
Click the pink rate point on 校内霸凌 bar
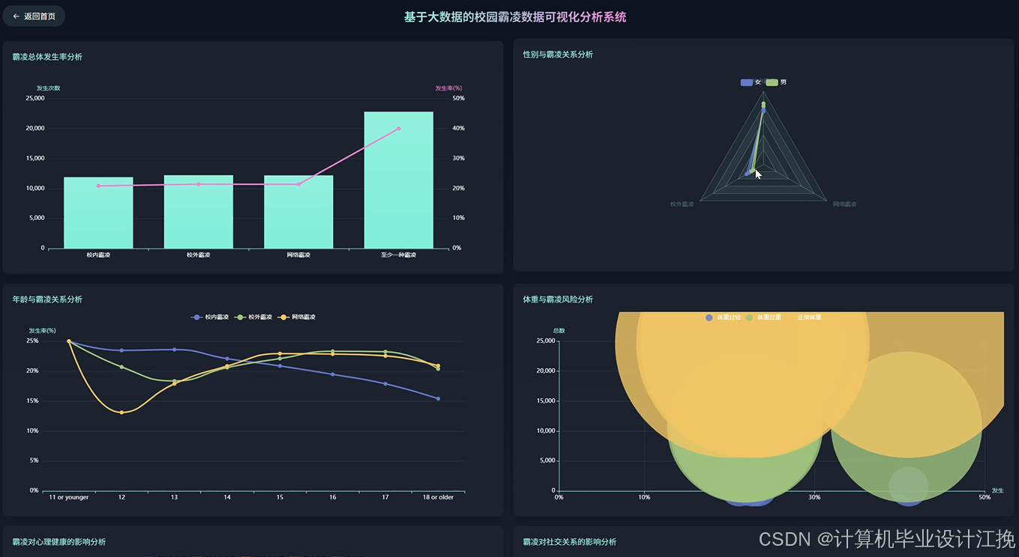[98, 186]
